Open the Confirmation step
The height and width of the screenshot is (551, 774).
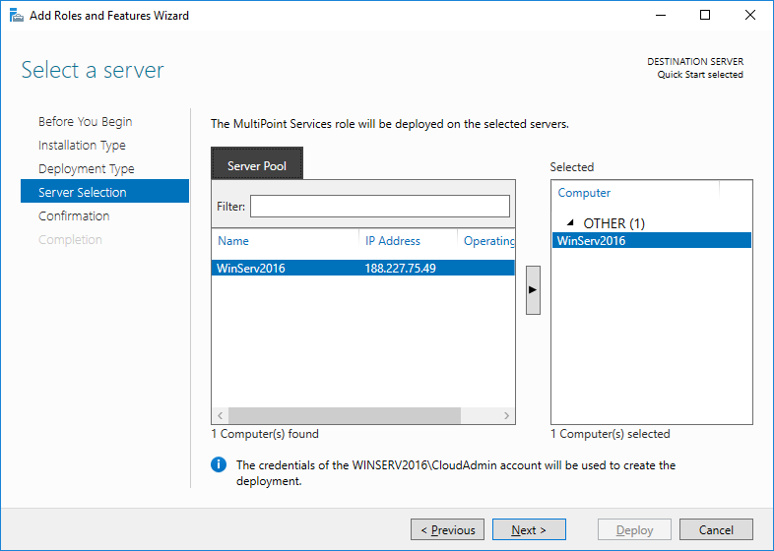click(74, 216)
